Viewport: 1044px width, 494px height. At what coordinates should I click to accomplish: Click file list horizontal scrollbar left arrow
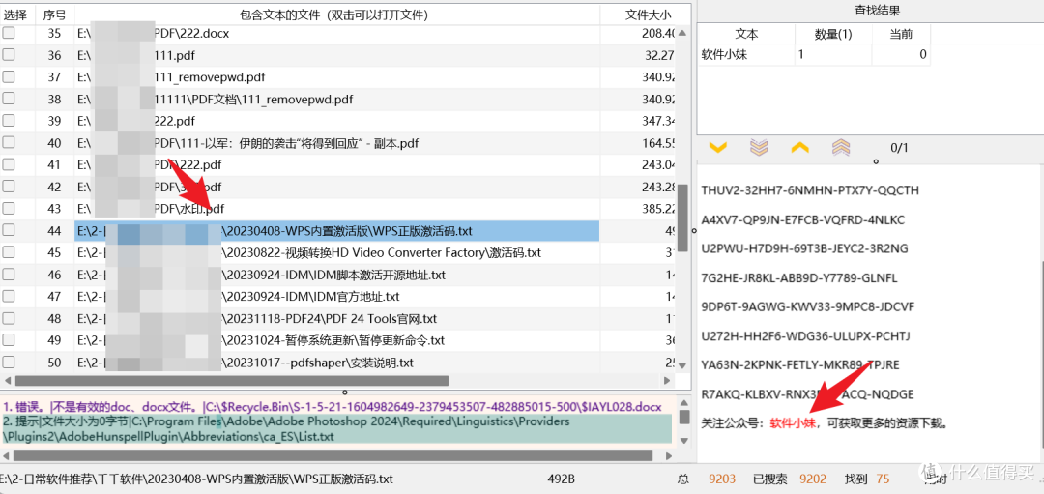click(x=7, y=381)
